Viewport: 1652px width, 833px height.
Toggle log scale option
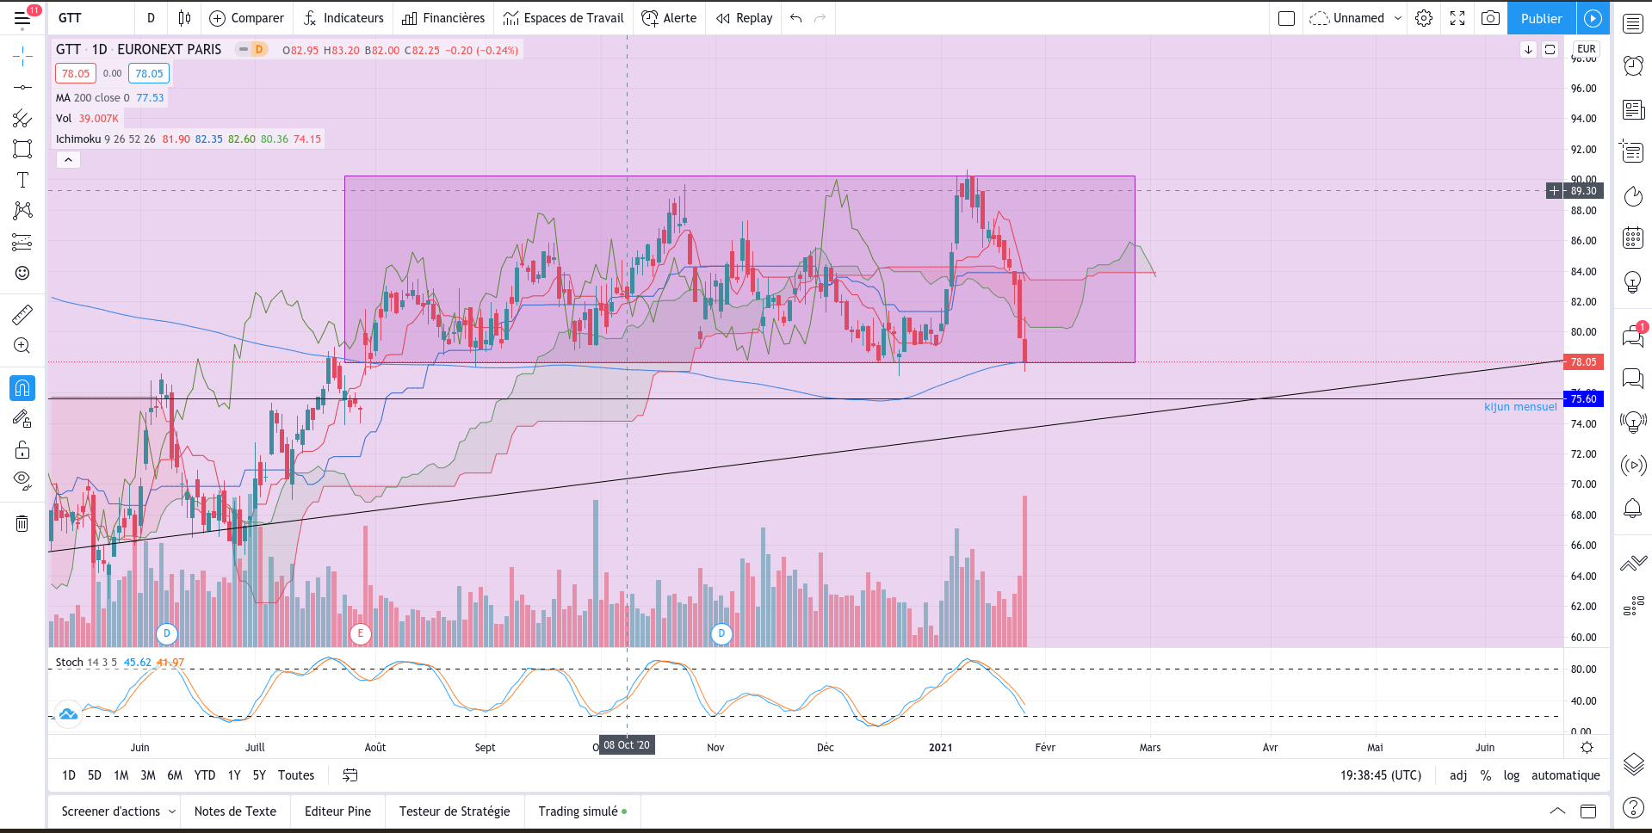point(1512,775)
